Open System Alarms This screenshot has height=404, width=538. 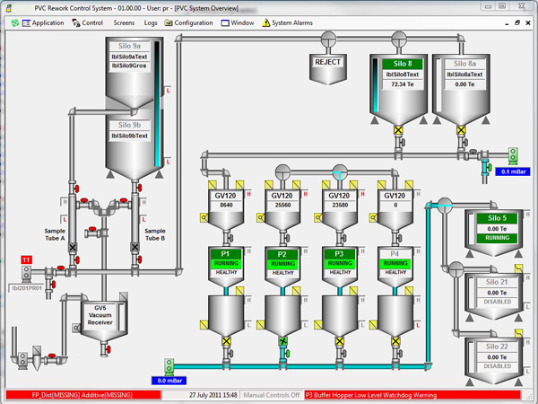point(287,23)
